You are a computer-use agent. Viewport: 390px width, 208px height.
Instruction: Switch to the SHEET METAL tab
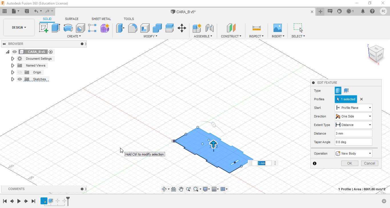tap(101, 19)
